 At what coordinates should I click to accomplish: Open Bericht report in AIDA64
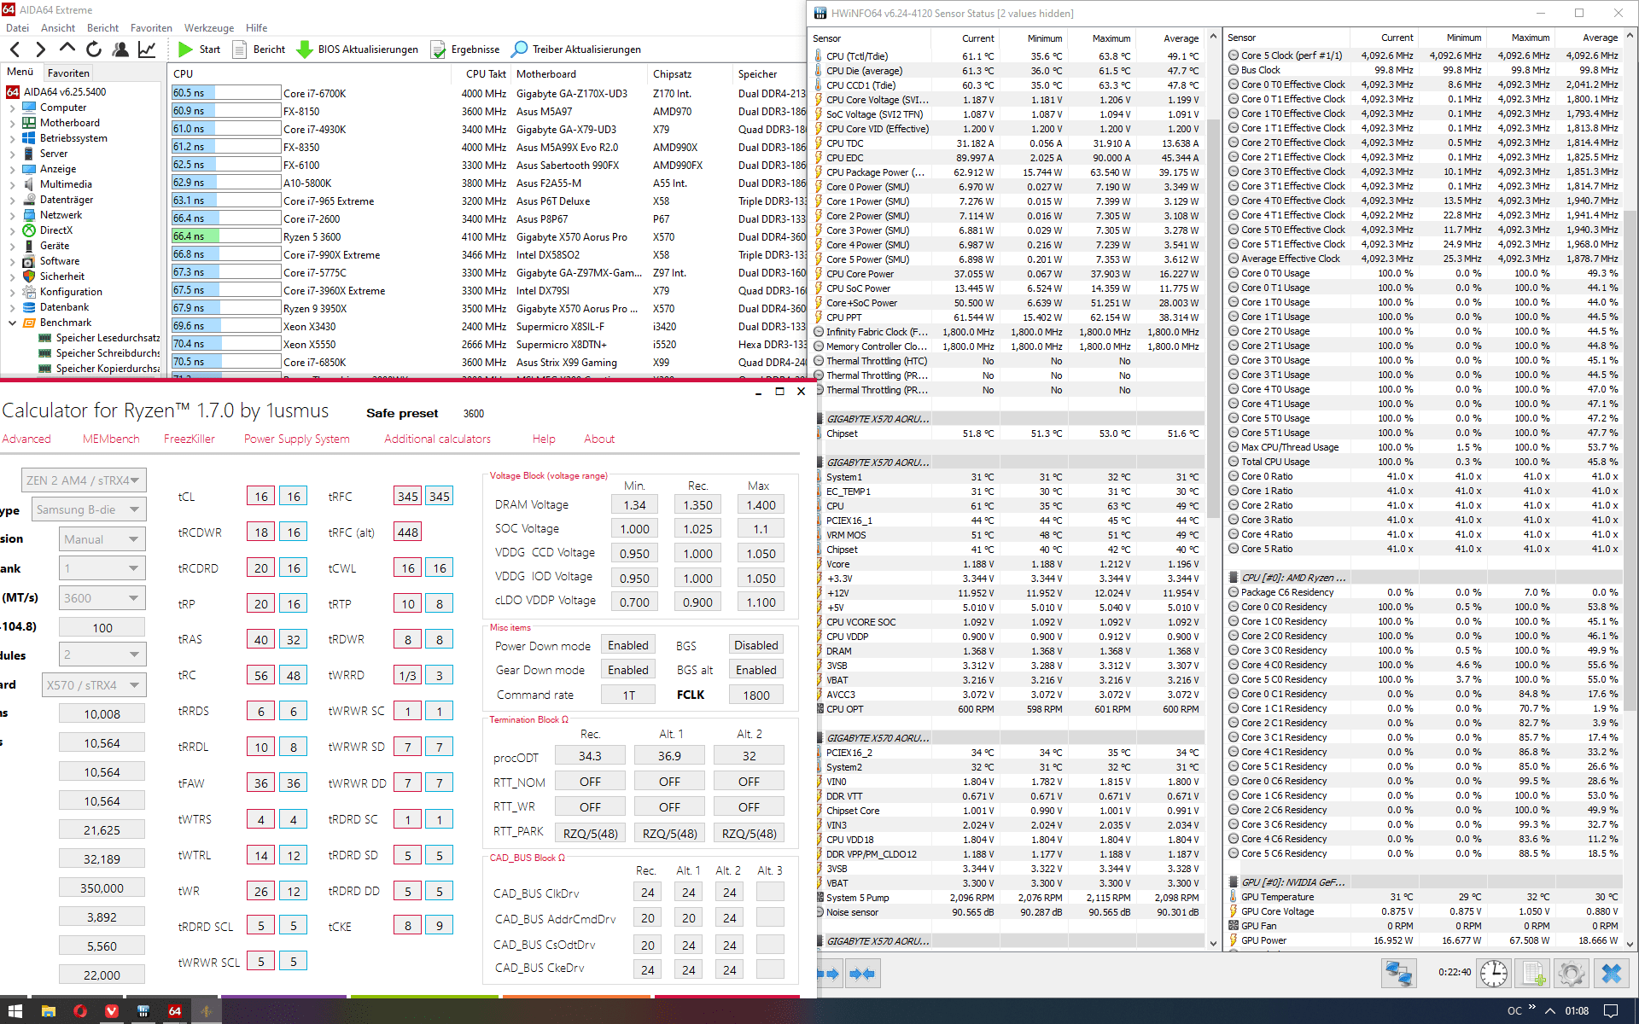(259, 49)
